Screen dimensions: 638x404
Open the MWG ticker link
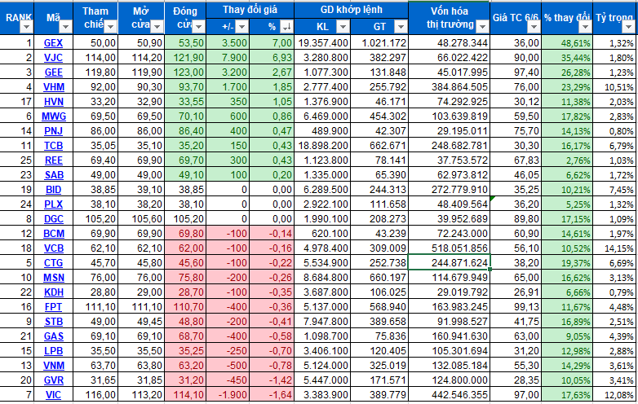[x=53, y=116]
